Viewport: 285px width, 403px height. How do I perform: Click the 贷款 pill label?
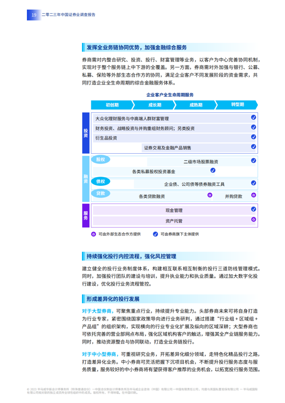pos(100,193)
